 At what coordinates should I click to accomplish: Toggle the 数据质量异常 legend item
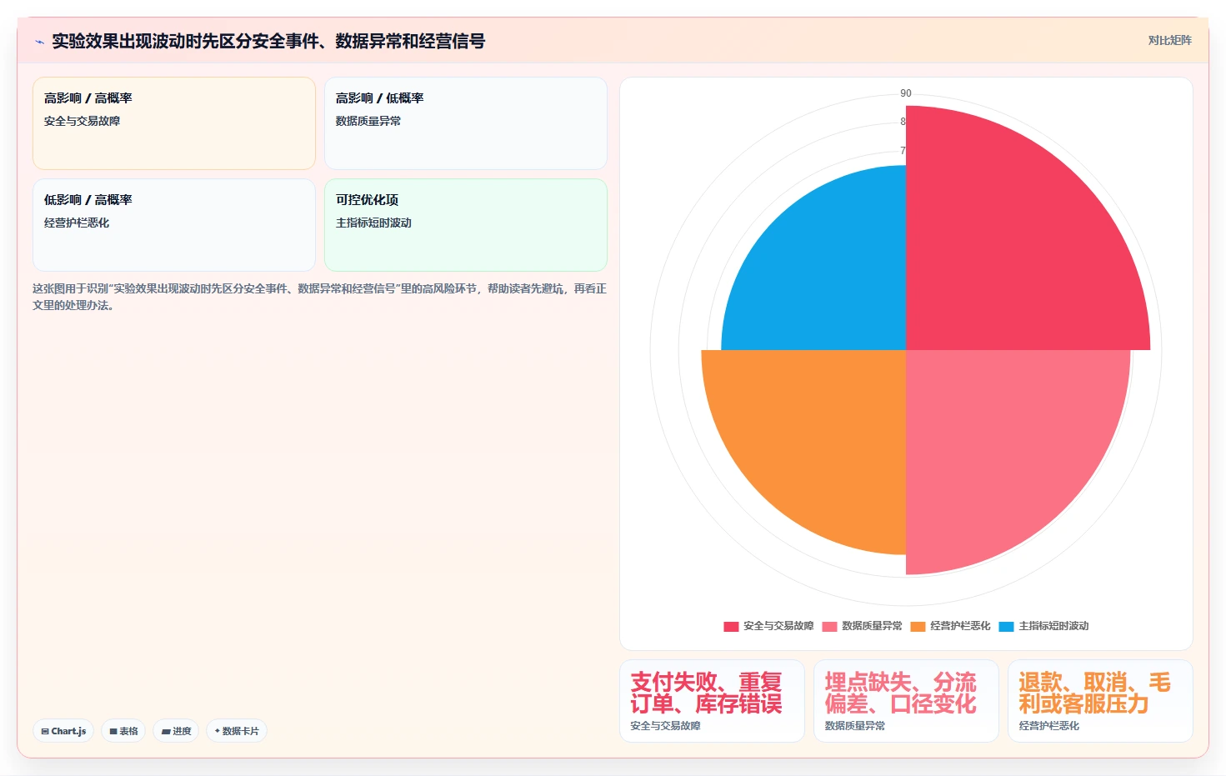click(862, 626)
